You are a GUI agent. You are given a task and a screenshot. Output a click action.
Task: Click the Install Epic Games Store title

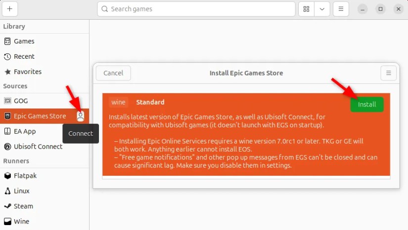click(x=246, y=73)
